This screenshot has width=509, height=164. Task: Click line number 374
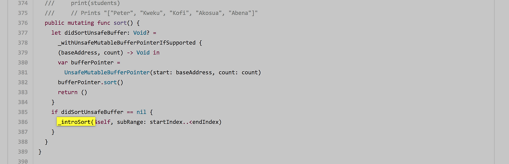(x=23, y=3)
